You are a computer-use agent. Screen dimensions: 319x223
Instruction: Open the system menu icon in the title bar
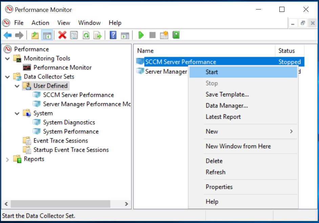[9, 9]
